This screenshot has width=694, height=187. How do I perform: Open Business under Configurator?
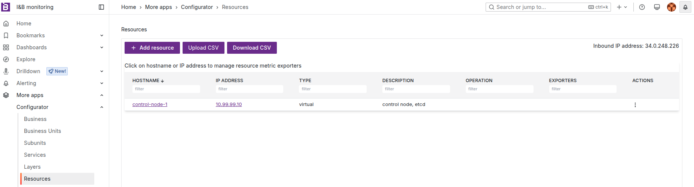pos(35,119)
